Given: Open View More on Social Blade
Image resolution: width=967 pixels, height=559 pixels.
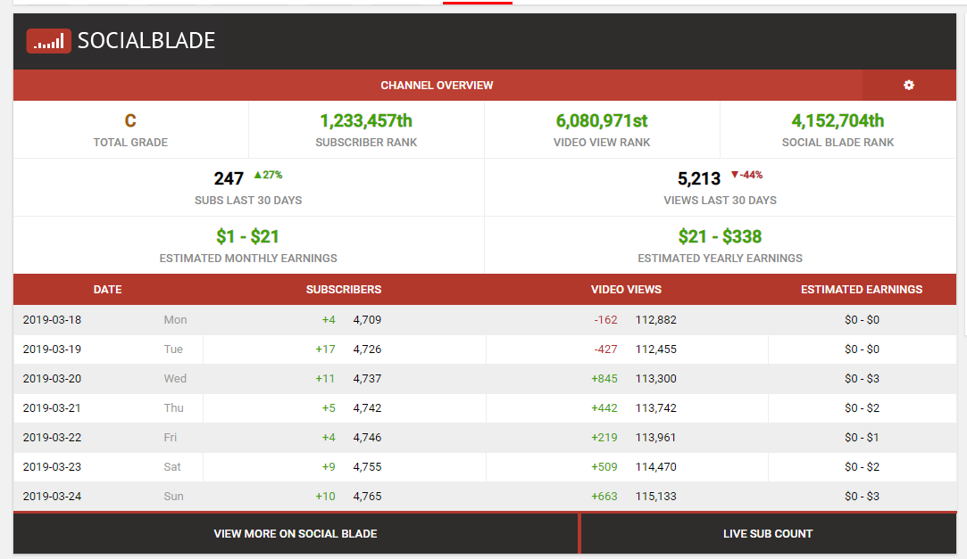Looking at the screenshot, I should 296,534.
